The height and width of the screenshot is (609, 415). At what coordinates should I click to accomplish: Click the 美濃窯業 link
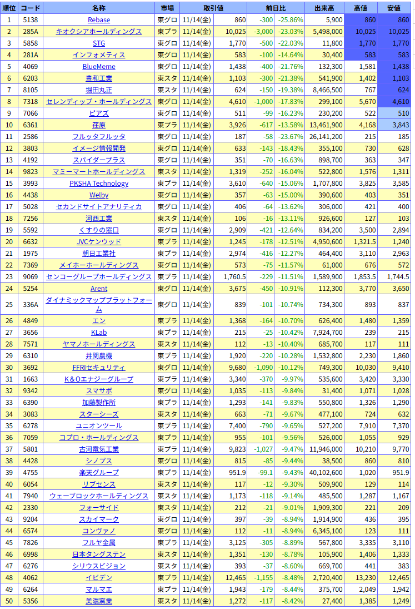coord(99,601)
